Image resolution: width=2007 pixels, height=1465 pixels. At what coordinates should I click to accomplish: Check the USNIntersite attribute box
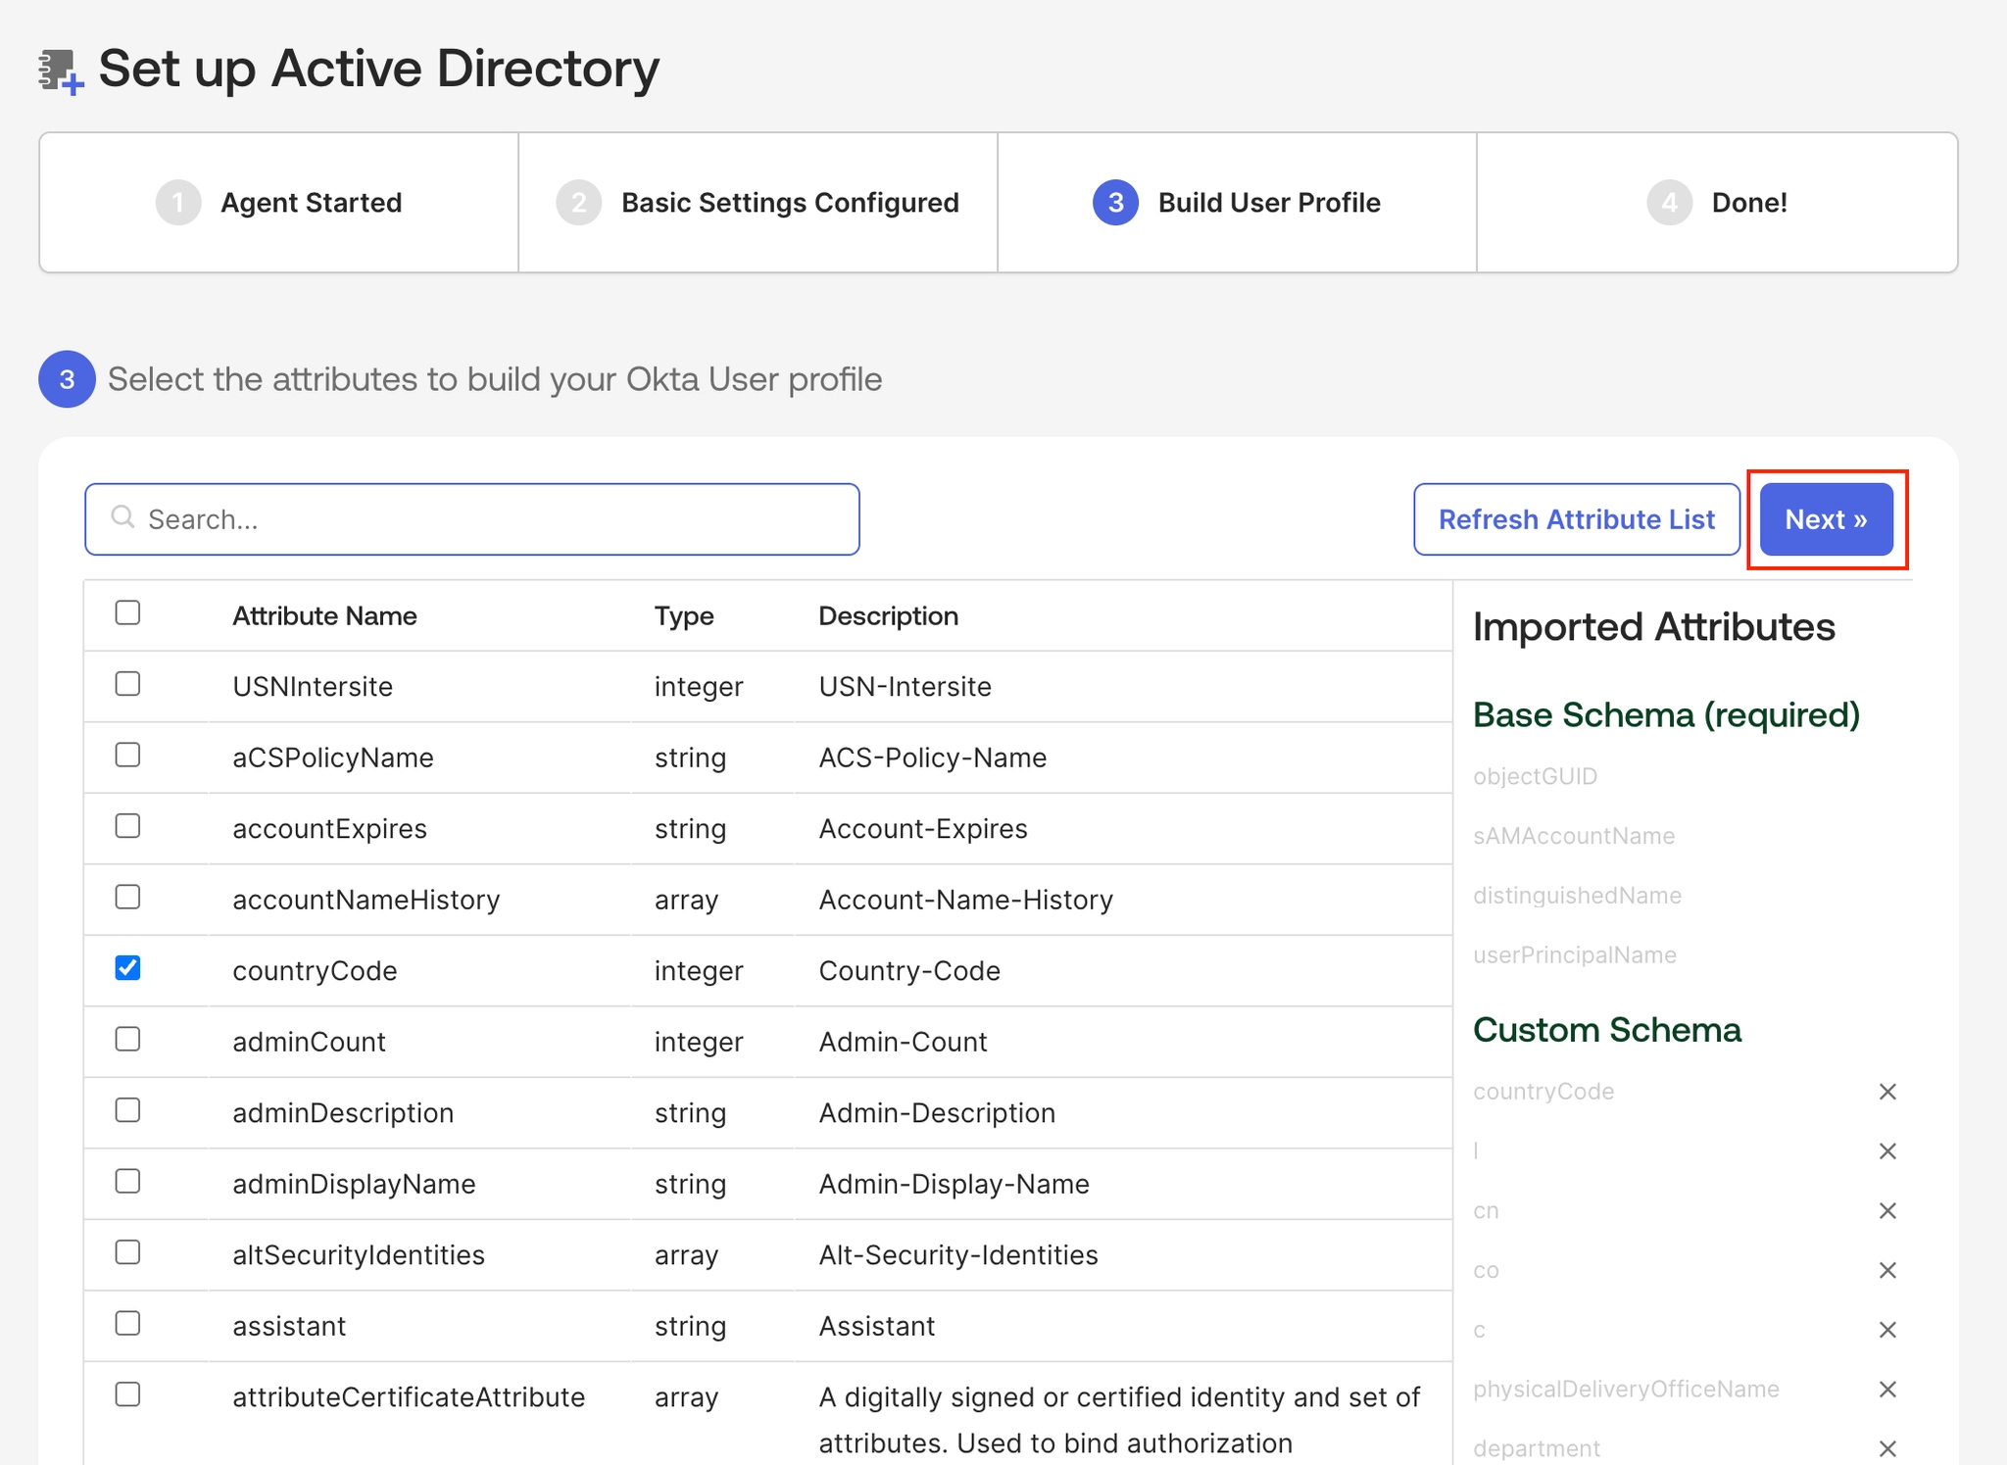tap(127, 684)
